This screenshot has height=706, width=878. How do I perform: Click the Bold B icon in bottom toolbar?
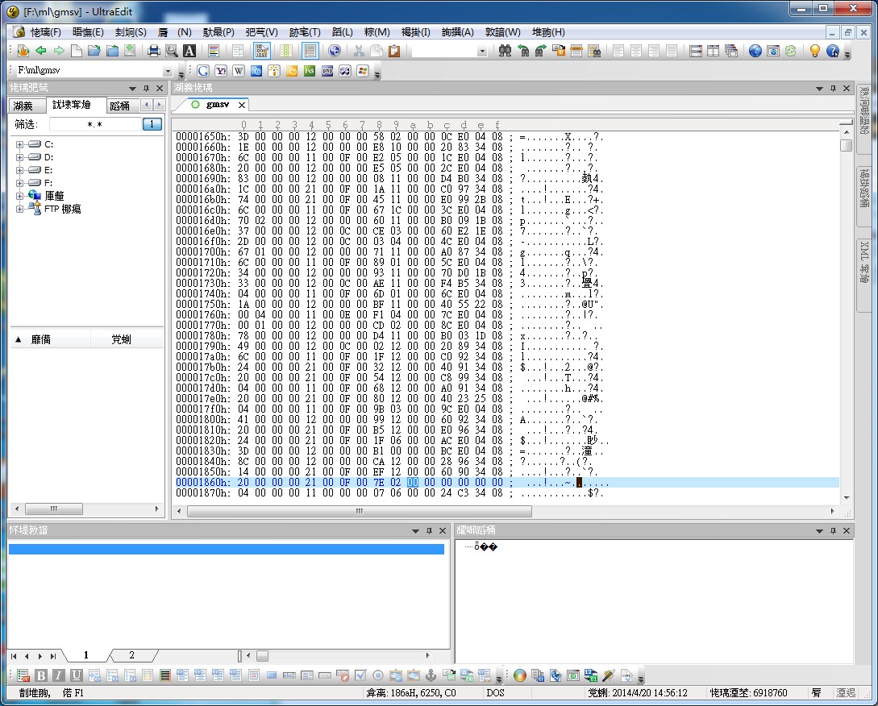tap(41, 675)
